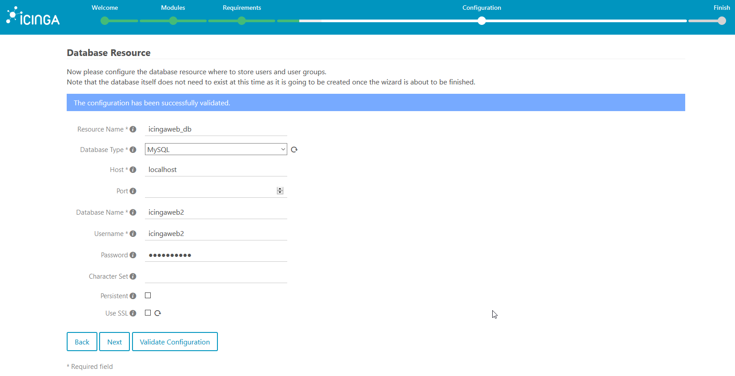Open the Database Type MySQL dropdown
The height and width of the screenshot is (376, 735).
[216, 149]
